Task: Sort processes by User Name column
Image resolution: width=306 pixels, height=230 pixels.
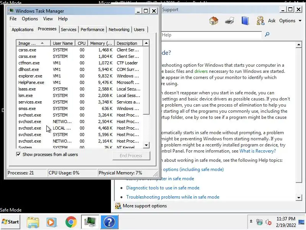Action: (63, 43)
